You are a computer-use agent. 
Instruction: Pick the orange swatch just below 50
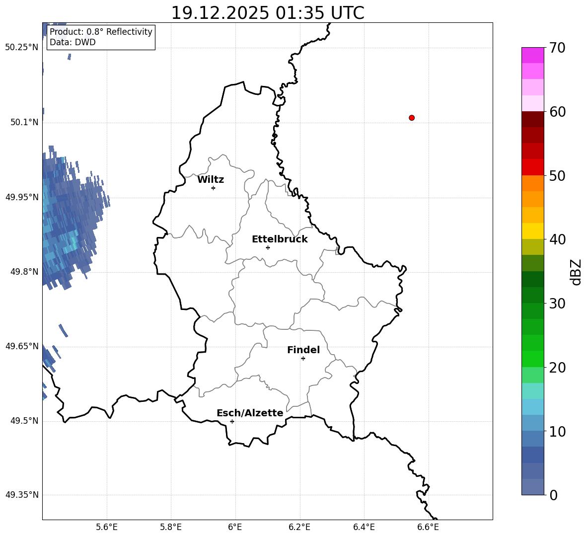(x=532, y=183)
